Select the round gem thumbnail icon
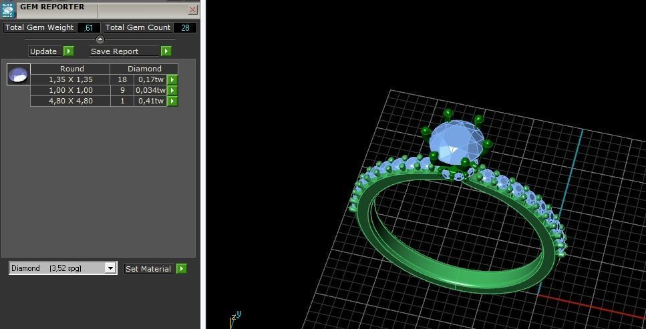Screen dimensions: 646x329 click(19, 75)
